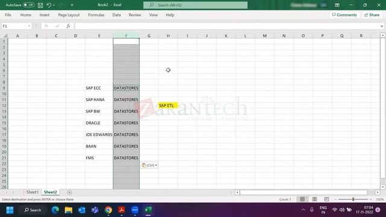Select the Sheet2 tab
The height and width of the screenshot is (217, 386).
50,192
